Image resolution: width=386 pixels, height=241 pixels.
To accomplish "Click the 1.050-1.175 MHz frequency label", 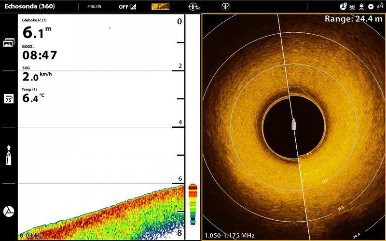I will [230, 236].
